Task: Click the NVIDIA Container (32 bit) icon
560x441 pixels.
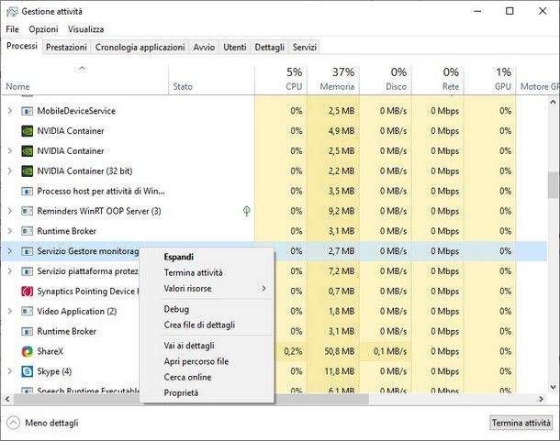Action: [28, 171]
